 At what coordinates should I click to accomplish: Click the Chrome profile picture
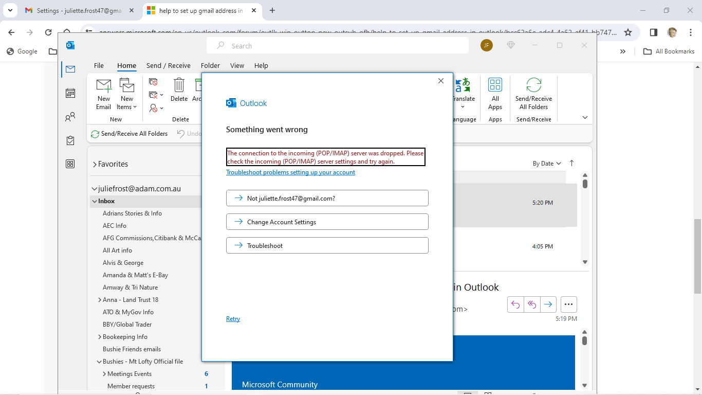(672, 32)
